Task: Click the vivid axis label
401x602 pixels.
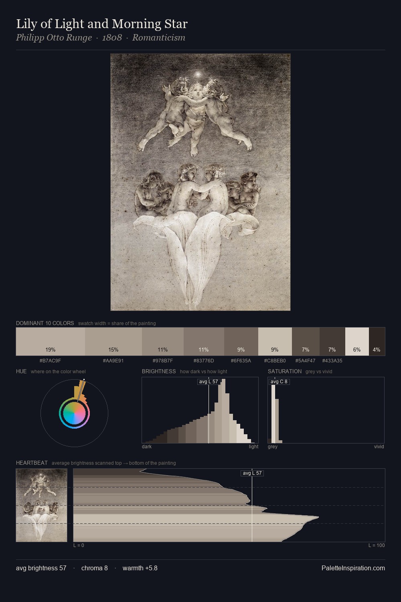Action: (x=379, y=447)
